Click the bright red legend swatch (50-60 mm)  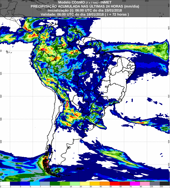point(115,183)
